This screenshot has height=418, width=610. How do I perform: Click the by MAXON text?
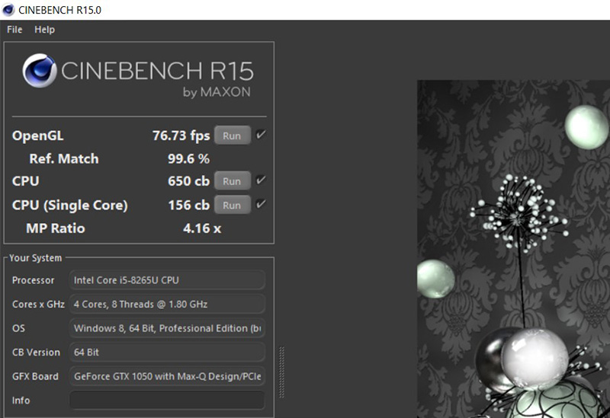(x=217, y=92)
